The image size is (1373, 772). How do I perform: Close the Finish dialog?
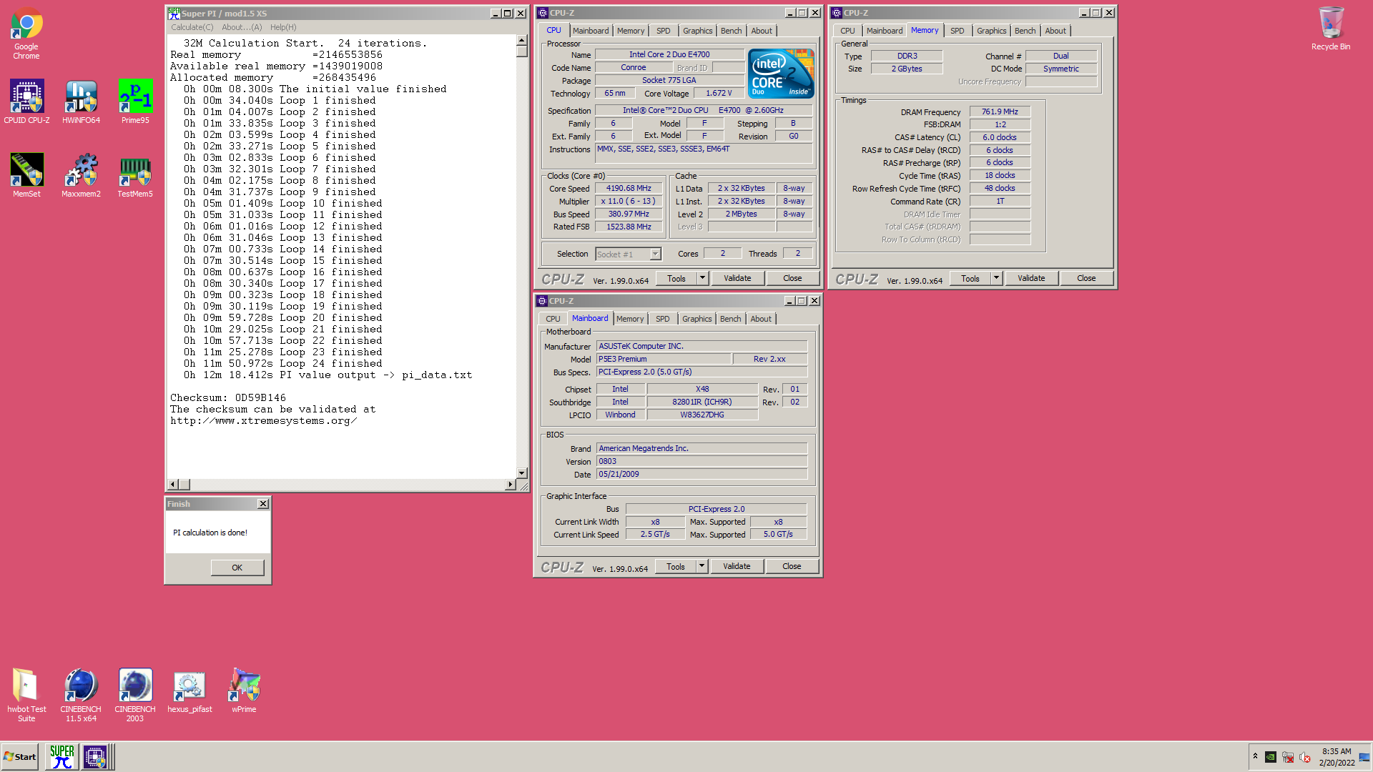coord(263,504)
